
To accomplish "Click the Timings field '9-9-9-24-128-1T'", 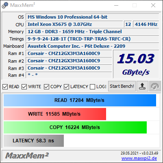I will tap(92, 39).
